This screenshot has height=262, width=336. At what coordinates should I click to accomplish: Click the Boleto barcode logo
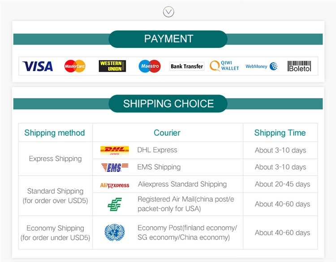point(299,66)
